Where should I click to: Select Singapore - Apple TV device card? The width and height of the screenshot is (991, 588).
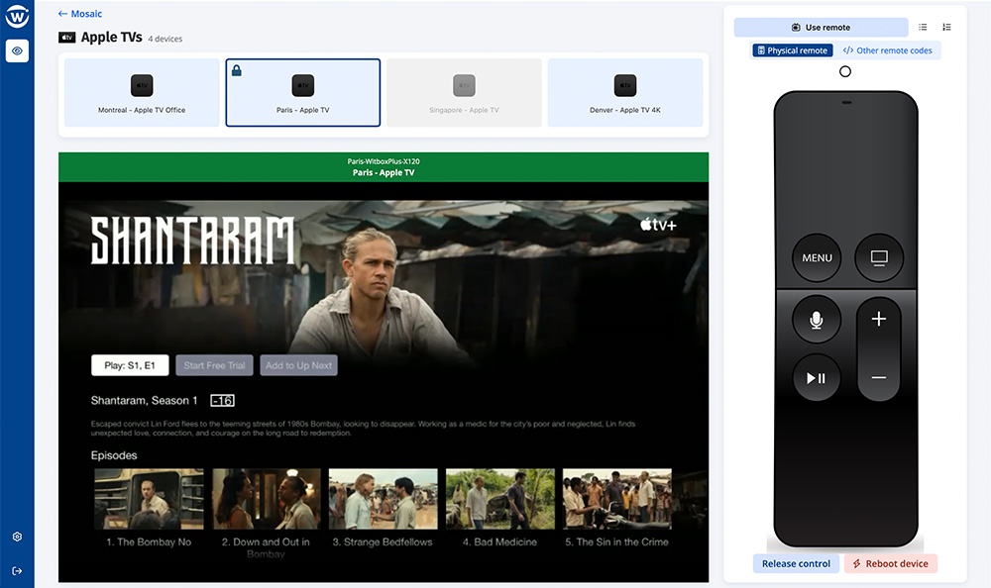464,93
